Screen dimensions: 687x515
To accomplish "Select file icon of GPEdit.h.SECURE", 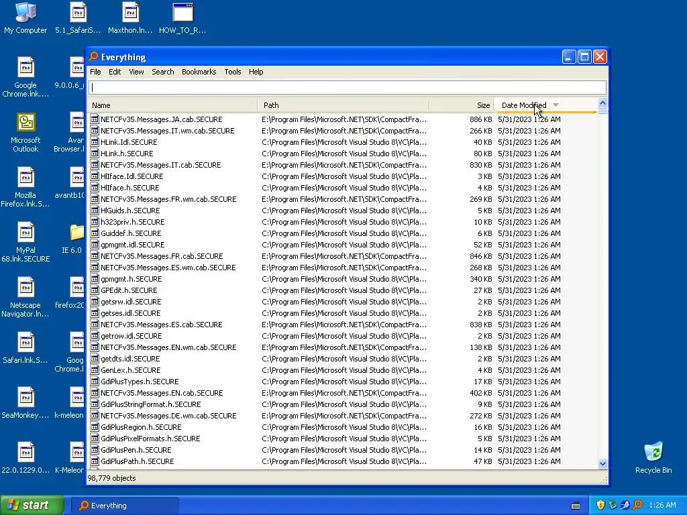I will coord(94,290).
